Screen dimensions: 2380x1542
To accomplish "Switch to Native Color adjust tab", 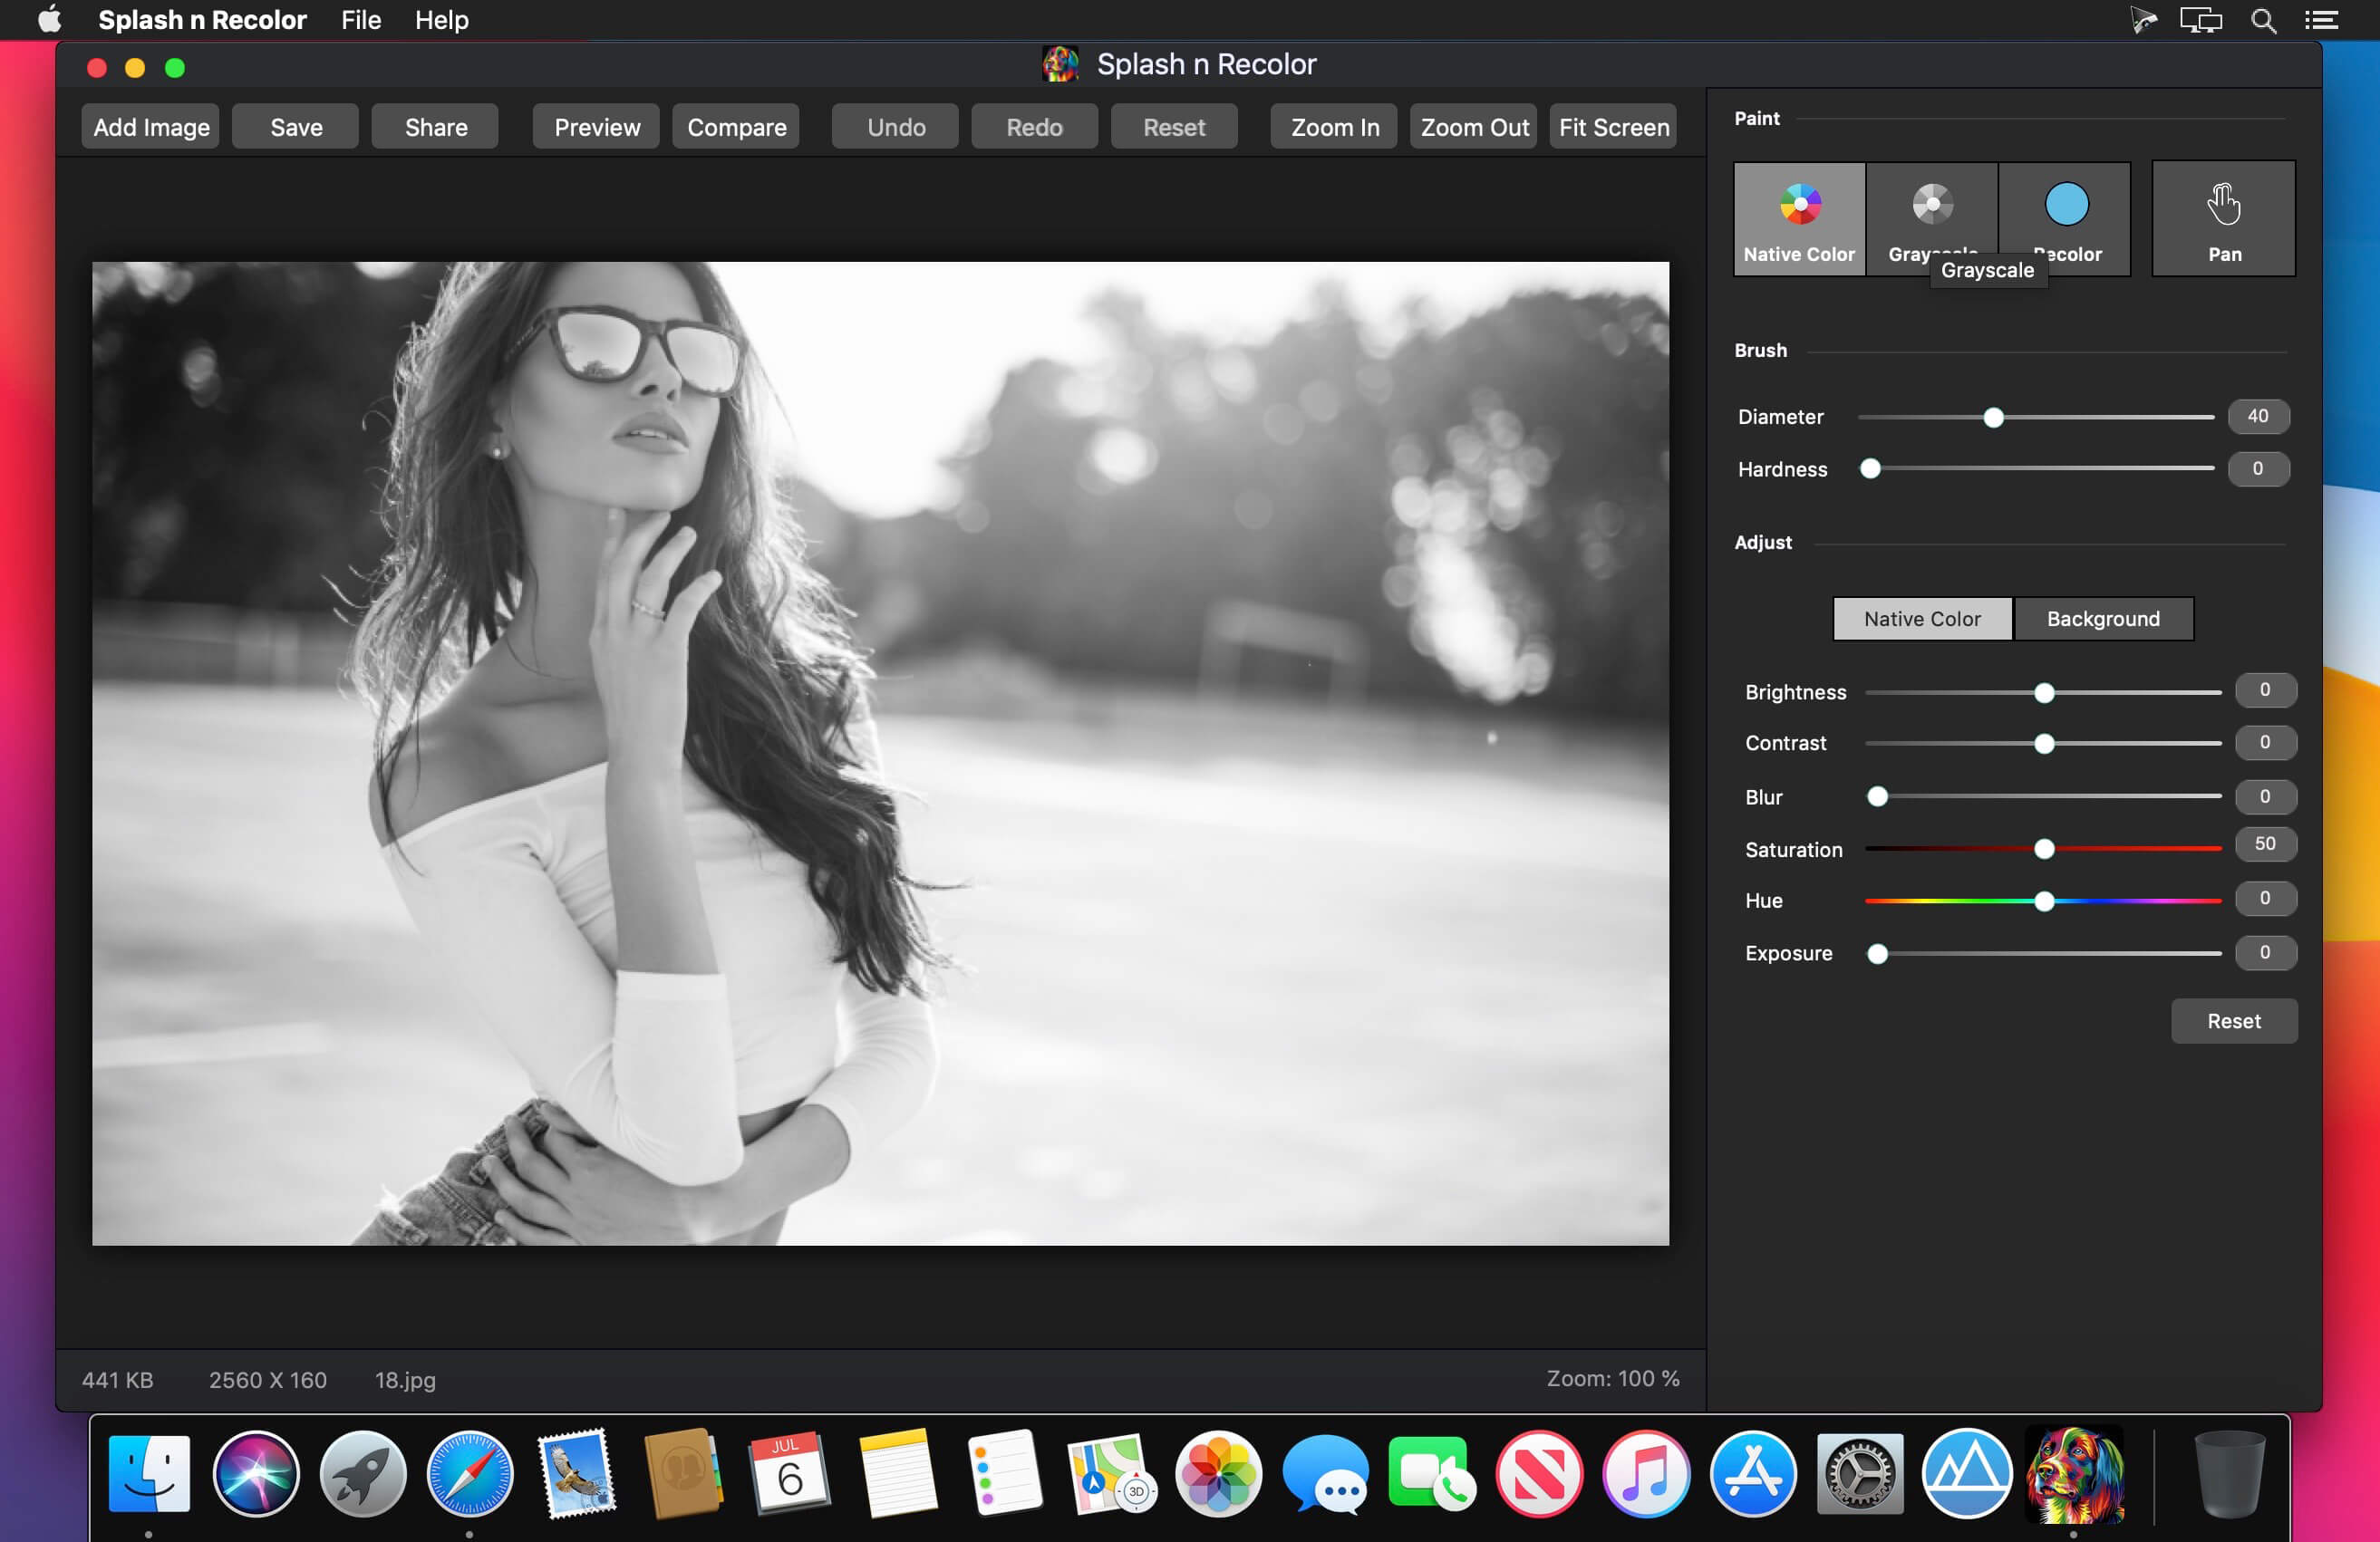I will (x=1920, y=618).
